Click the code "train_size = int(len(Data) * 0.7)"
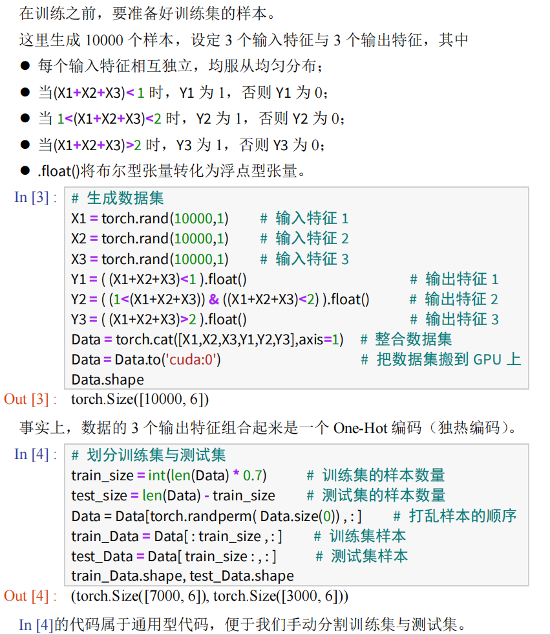The image size is (550, 635). pos(169,475)
